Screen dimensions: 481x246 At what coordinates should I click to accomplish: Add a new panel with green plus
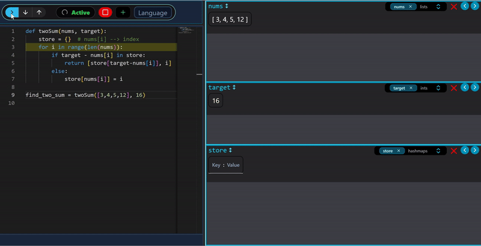point(123,13)
